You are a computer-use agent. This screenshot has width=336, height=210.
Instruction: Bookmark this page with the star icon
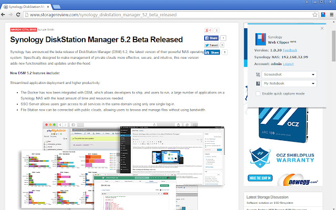pyautogui.click(x=314, y=14)
